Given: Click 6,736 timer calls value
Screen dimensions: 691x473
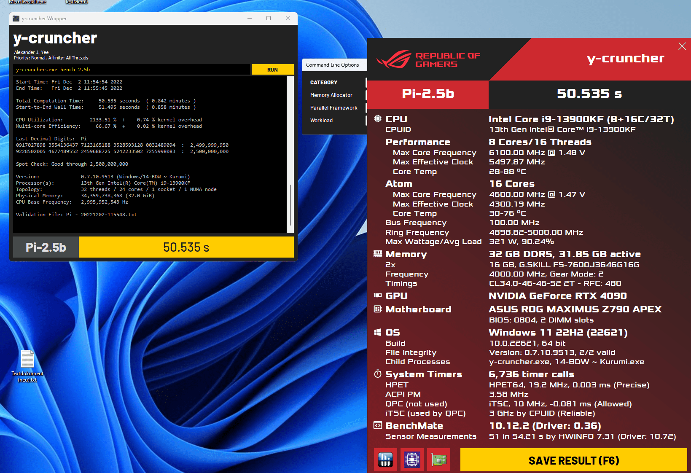Looking at the screenshot, I should point(531,374).
